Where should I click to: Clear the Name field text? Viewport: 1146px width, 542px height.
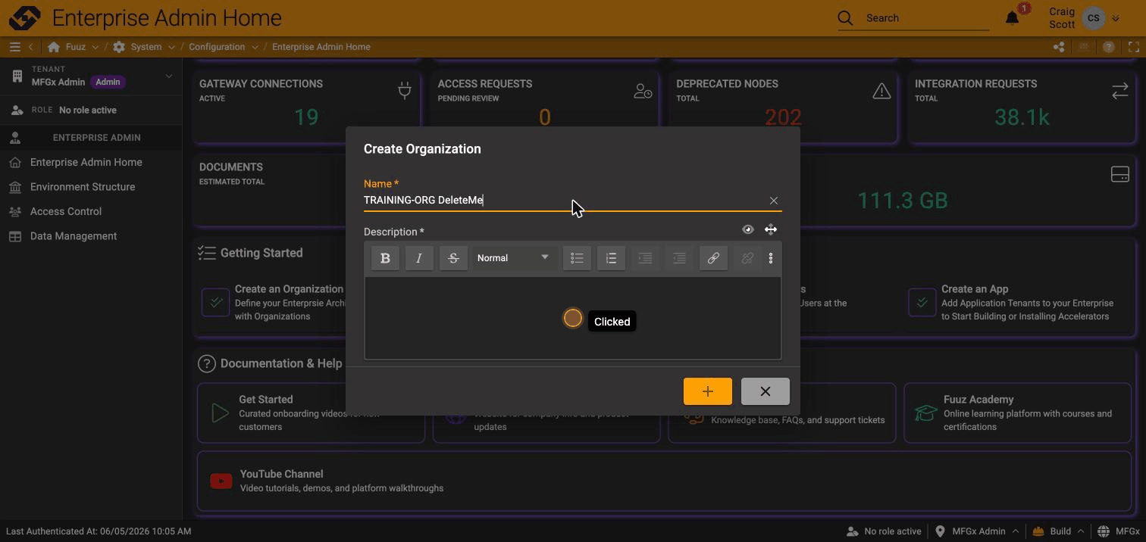coord(774,201)
